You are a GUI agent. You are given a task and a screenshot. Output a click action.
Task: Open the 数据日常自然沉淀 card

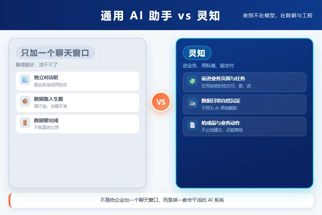tap(244, 104)
